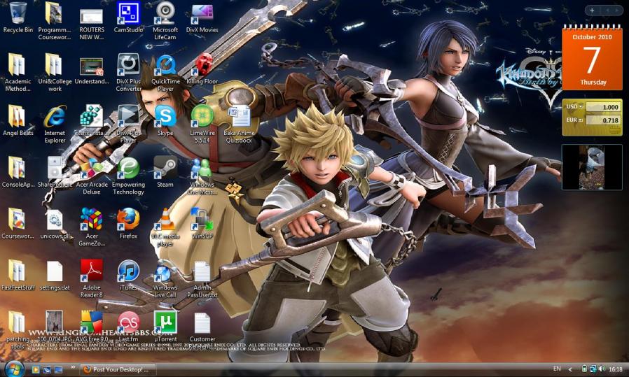
Task: Open the Windows Start menu orb
Action: 15,369
